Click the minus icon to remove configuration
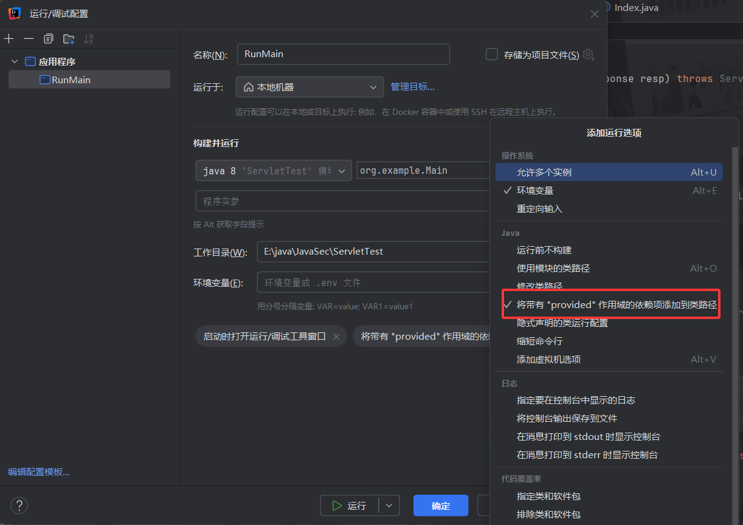This screenshot has height=525, width=743. [29, 39]
